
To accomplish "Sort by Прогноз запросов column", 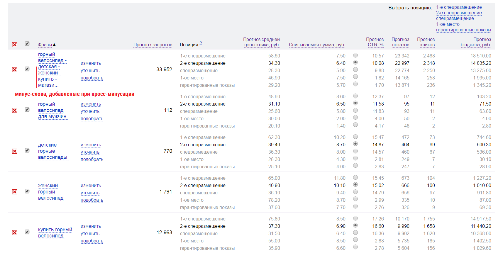I will pyautogui.click(x=153, y=45).
